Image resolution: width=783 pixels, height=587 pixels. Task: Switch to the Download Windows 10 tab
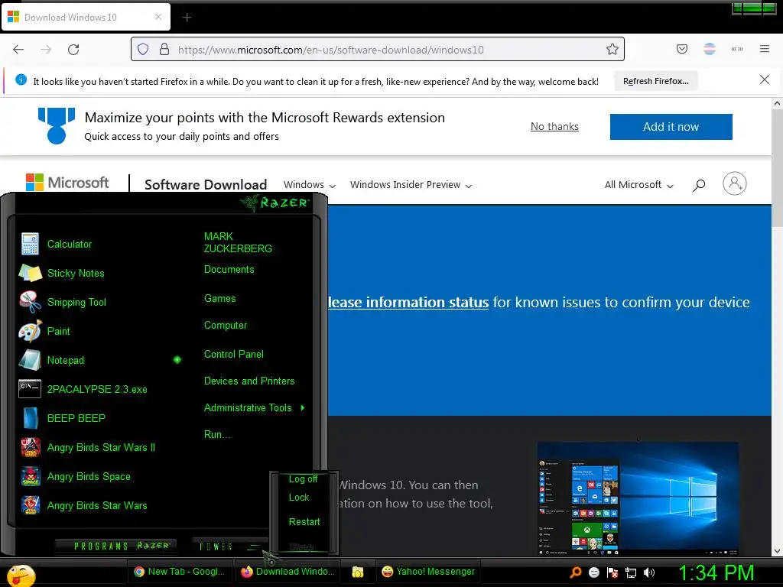pyautogui.click(x=86, y=18)
